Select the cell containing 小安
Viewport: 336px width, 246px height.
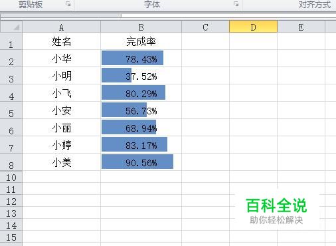coord(62,110)
